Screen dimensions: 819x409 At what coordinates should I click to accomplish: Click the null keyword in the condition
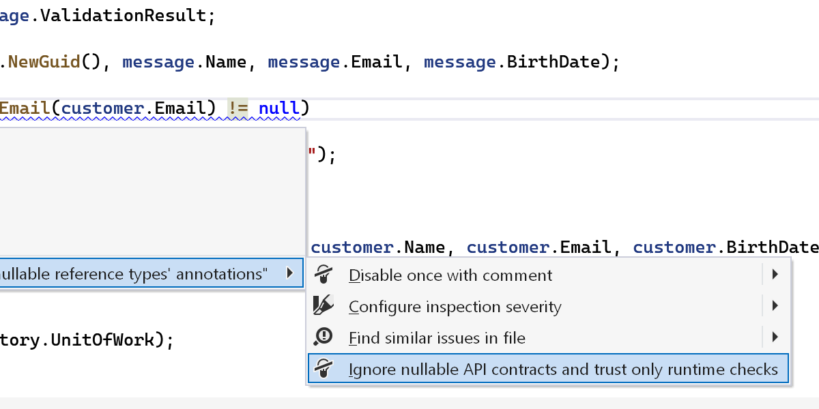278,108
